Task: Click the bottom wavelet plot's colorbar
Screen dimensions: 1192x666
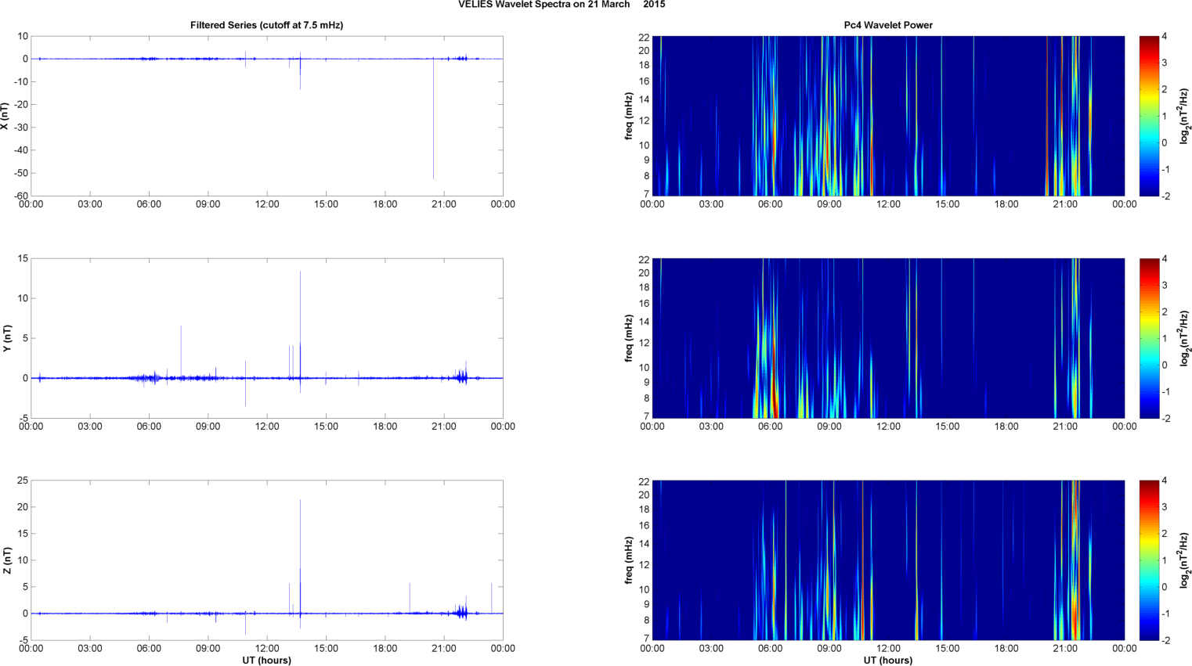Action: [1148, 560]
